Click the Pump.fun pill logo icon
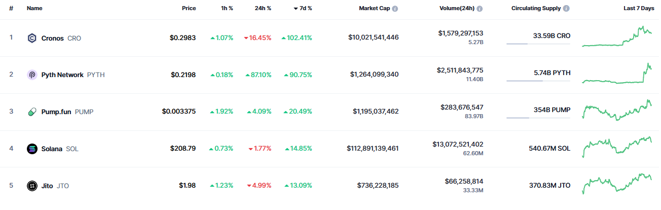661x210 pixels. 32,112
